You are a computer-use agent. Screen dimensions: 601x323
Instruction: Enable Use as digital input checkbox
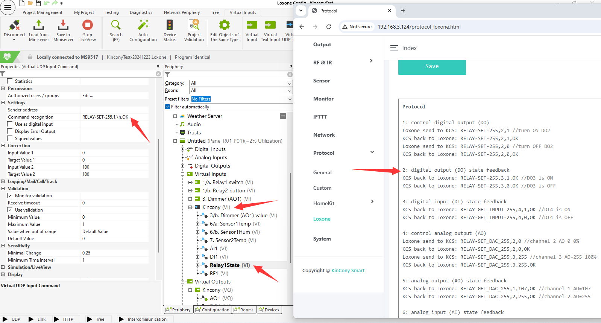click(10, 124)
